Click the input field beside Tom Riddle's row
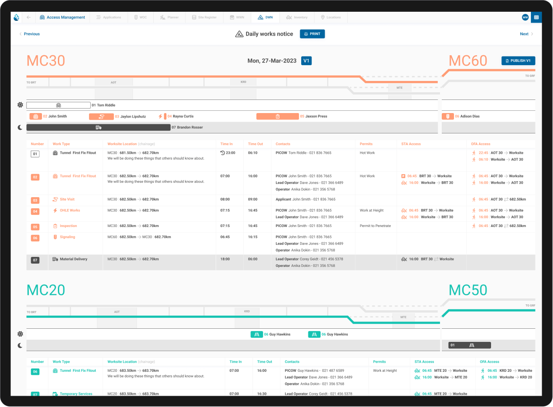Viewport: 553px width, 407px height. 58,104
